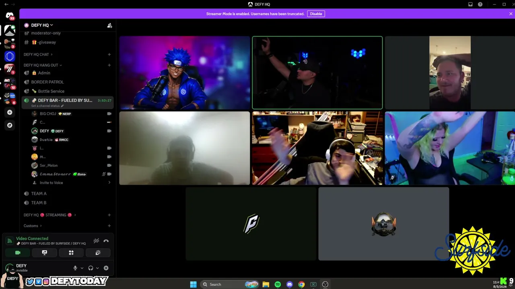
Task: Collapse the DEFY HQ HANG OUT category
Action: tap(43, 65)
